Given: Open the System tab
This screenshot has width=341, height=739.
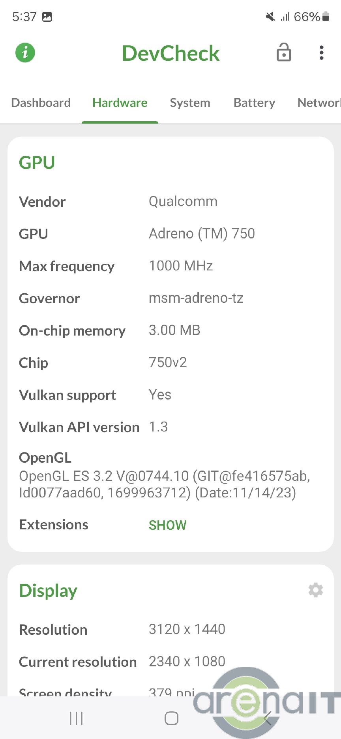Looking at the screenshot, I should pos(190,103).
